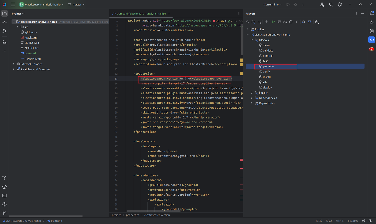Download Maven sources and documentation

pos(259,22)
